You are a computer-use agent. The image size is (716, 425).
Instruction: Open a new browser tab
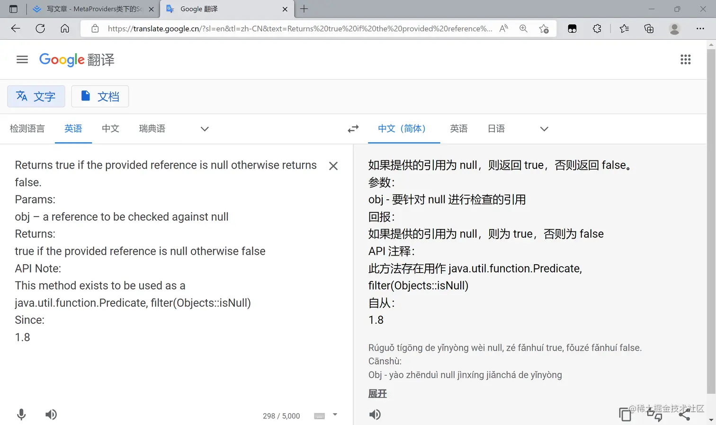[304, 9]
